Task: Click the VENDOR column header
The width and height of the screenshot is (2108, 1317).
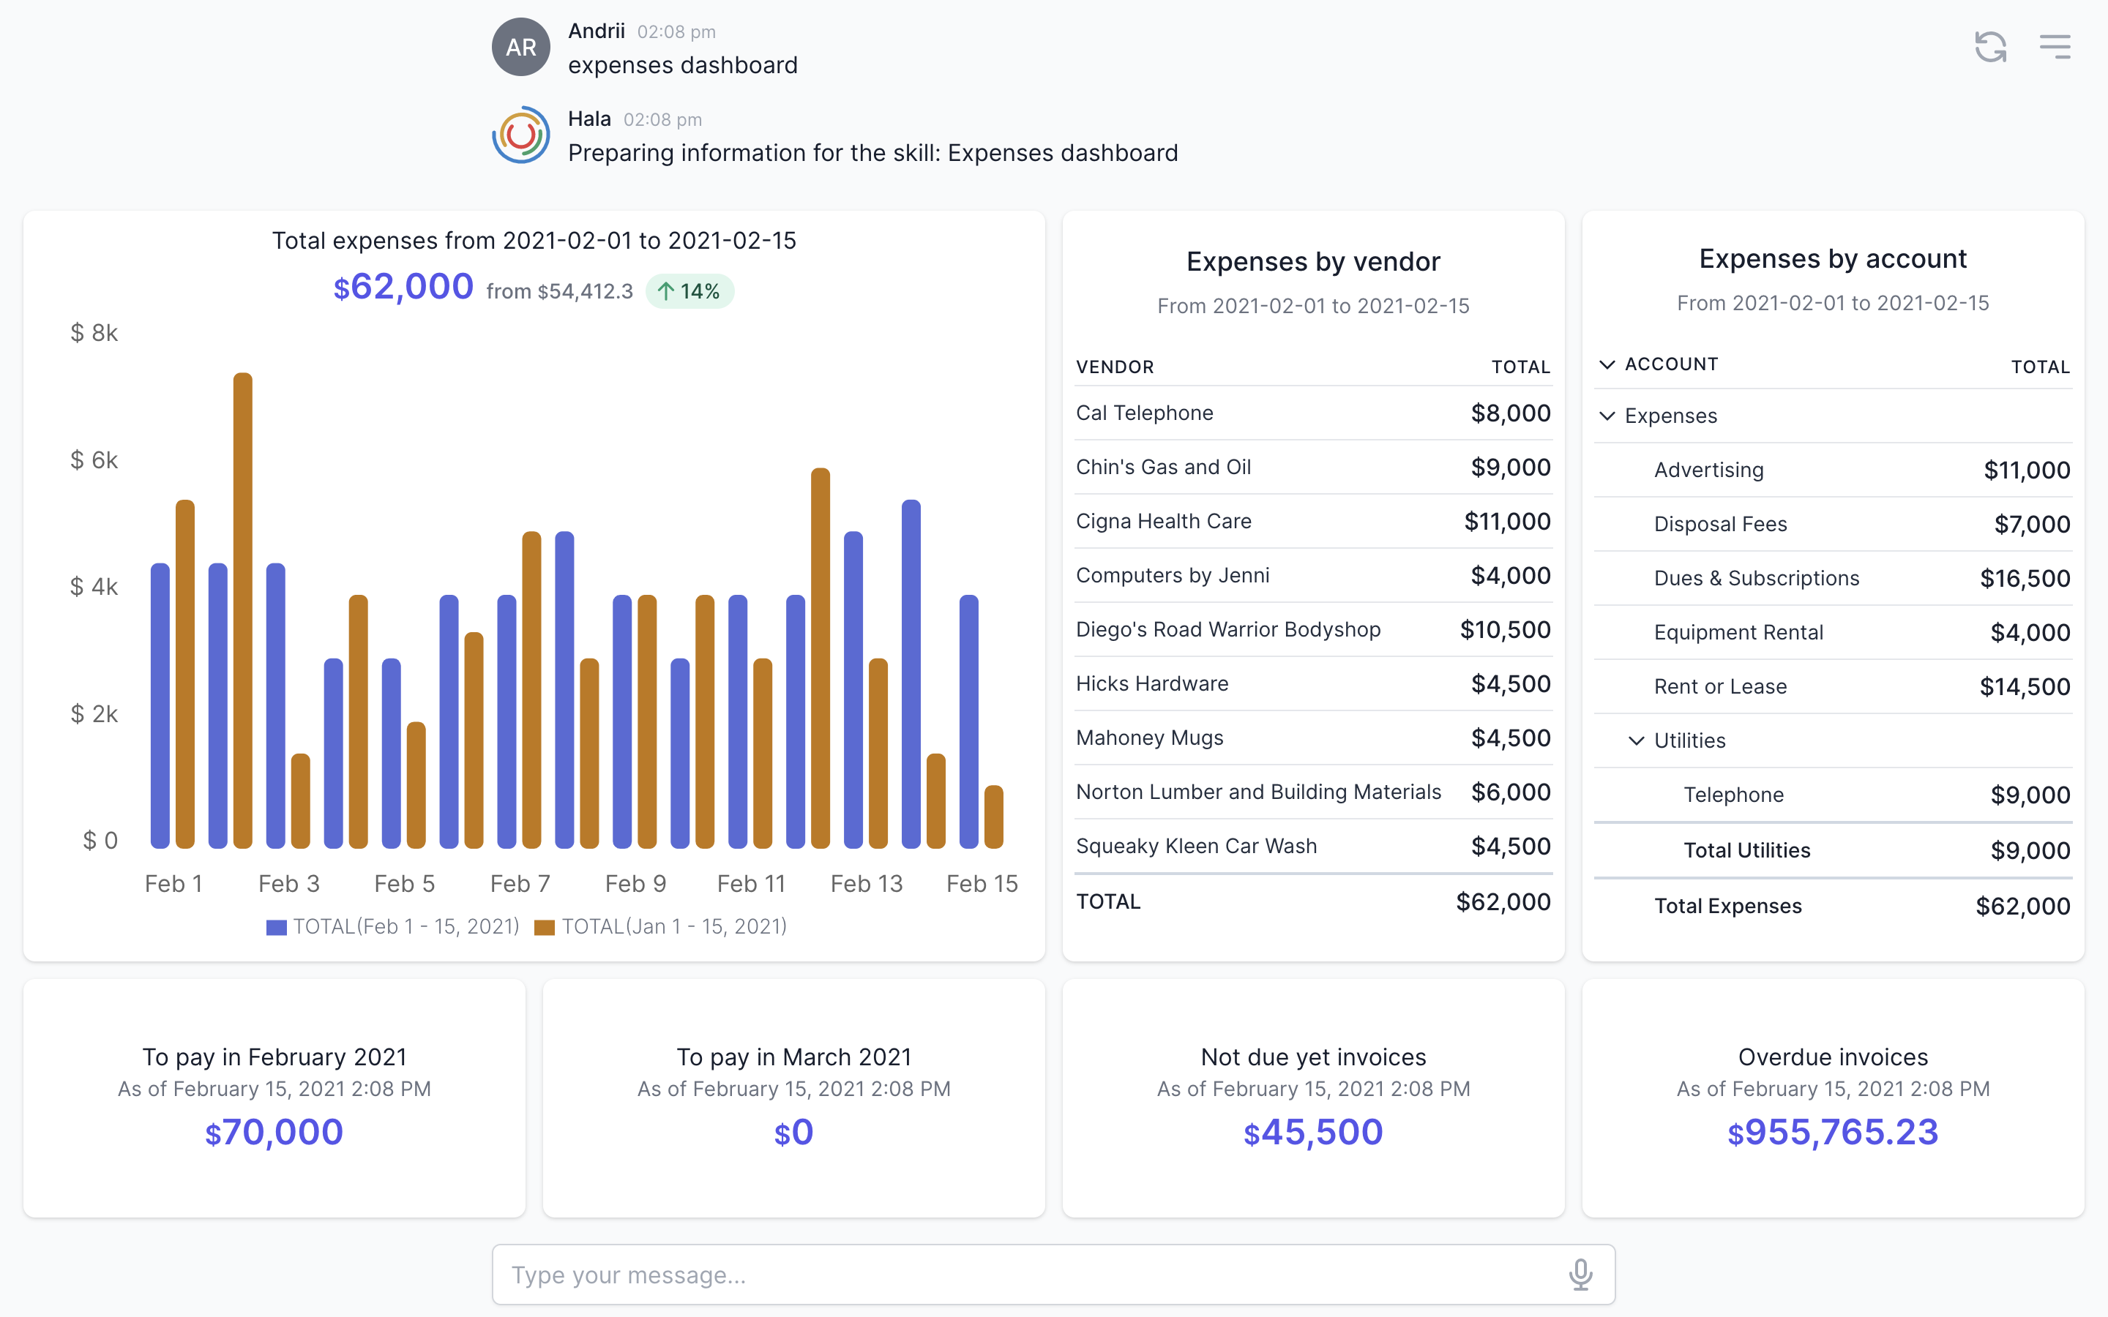Action: click(x=1114, y=367)
